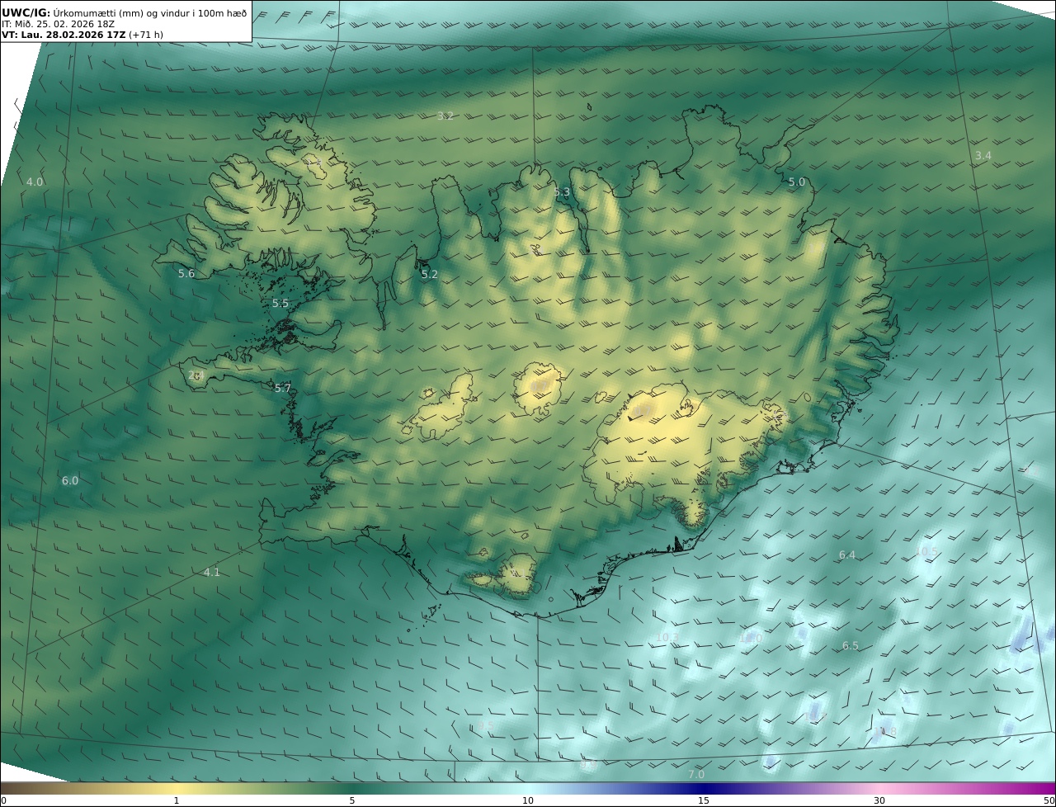Click the 6.0 value label on the map
Viewport: 1056px width, 807px height.
pos(70,480)
